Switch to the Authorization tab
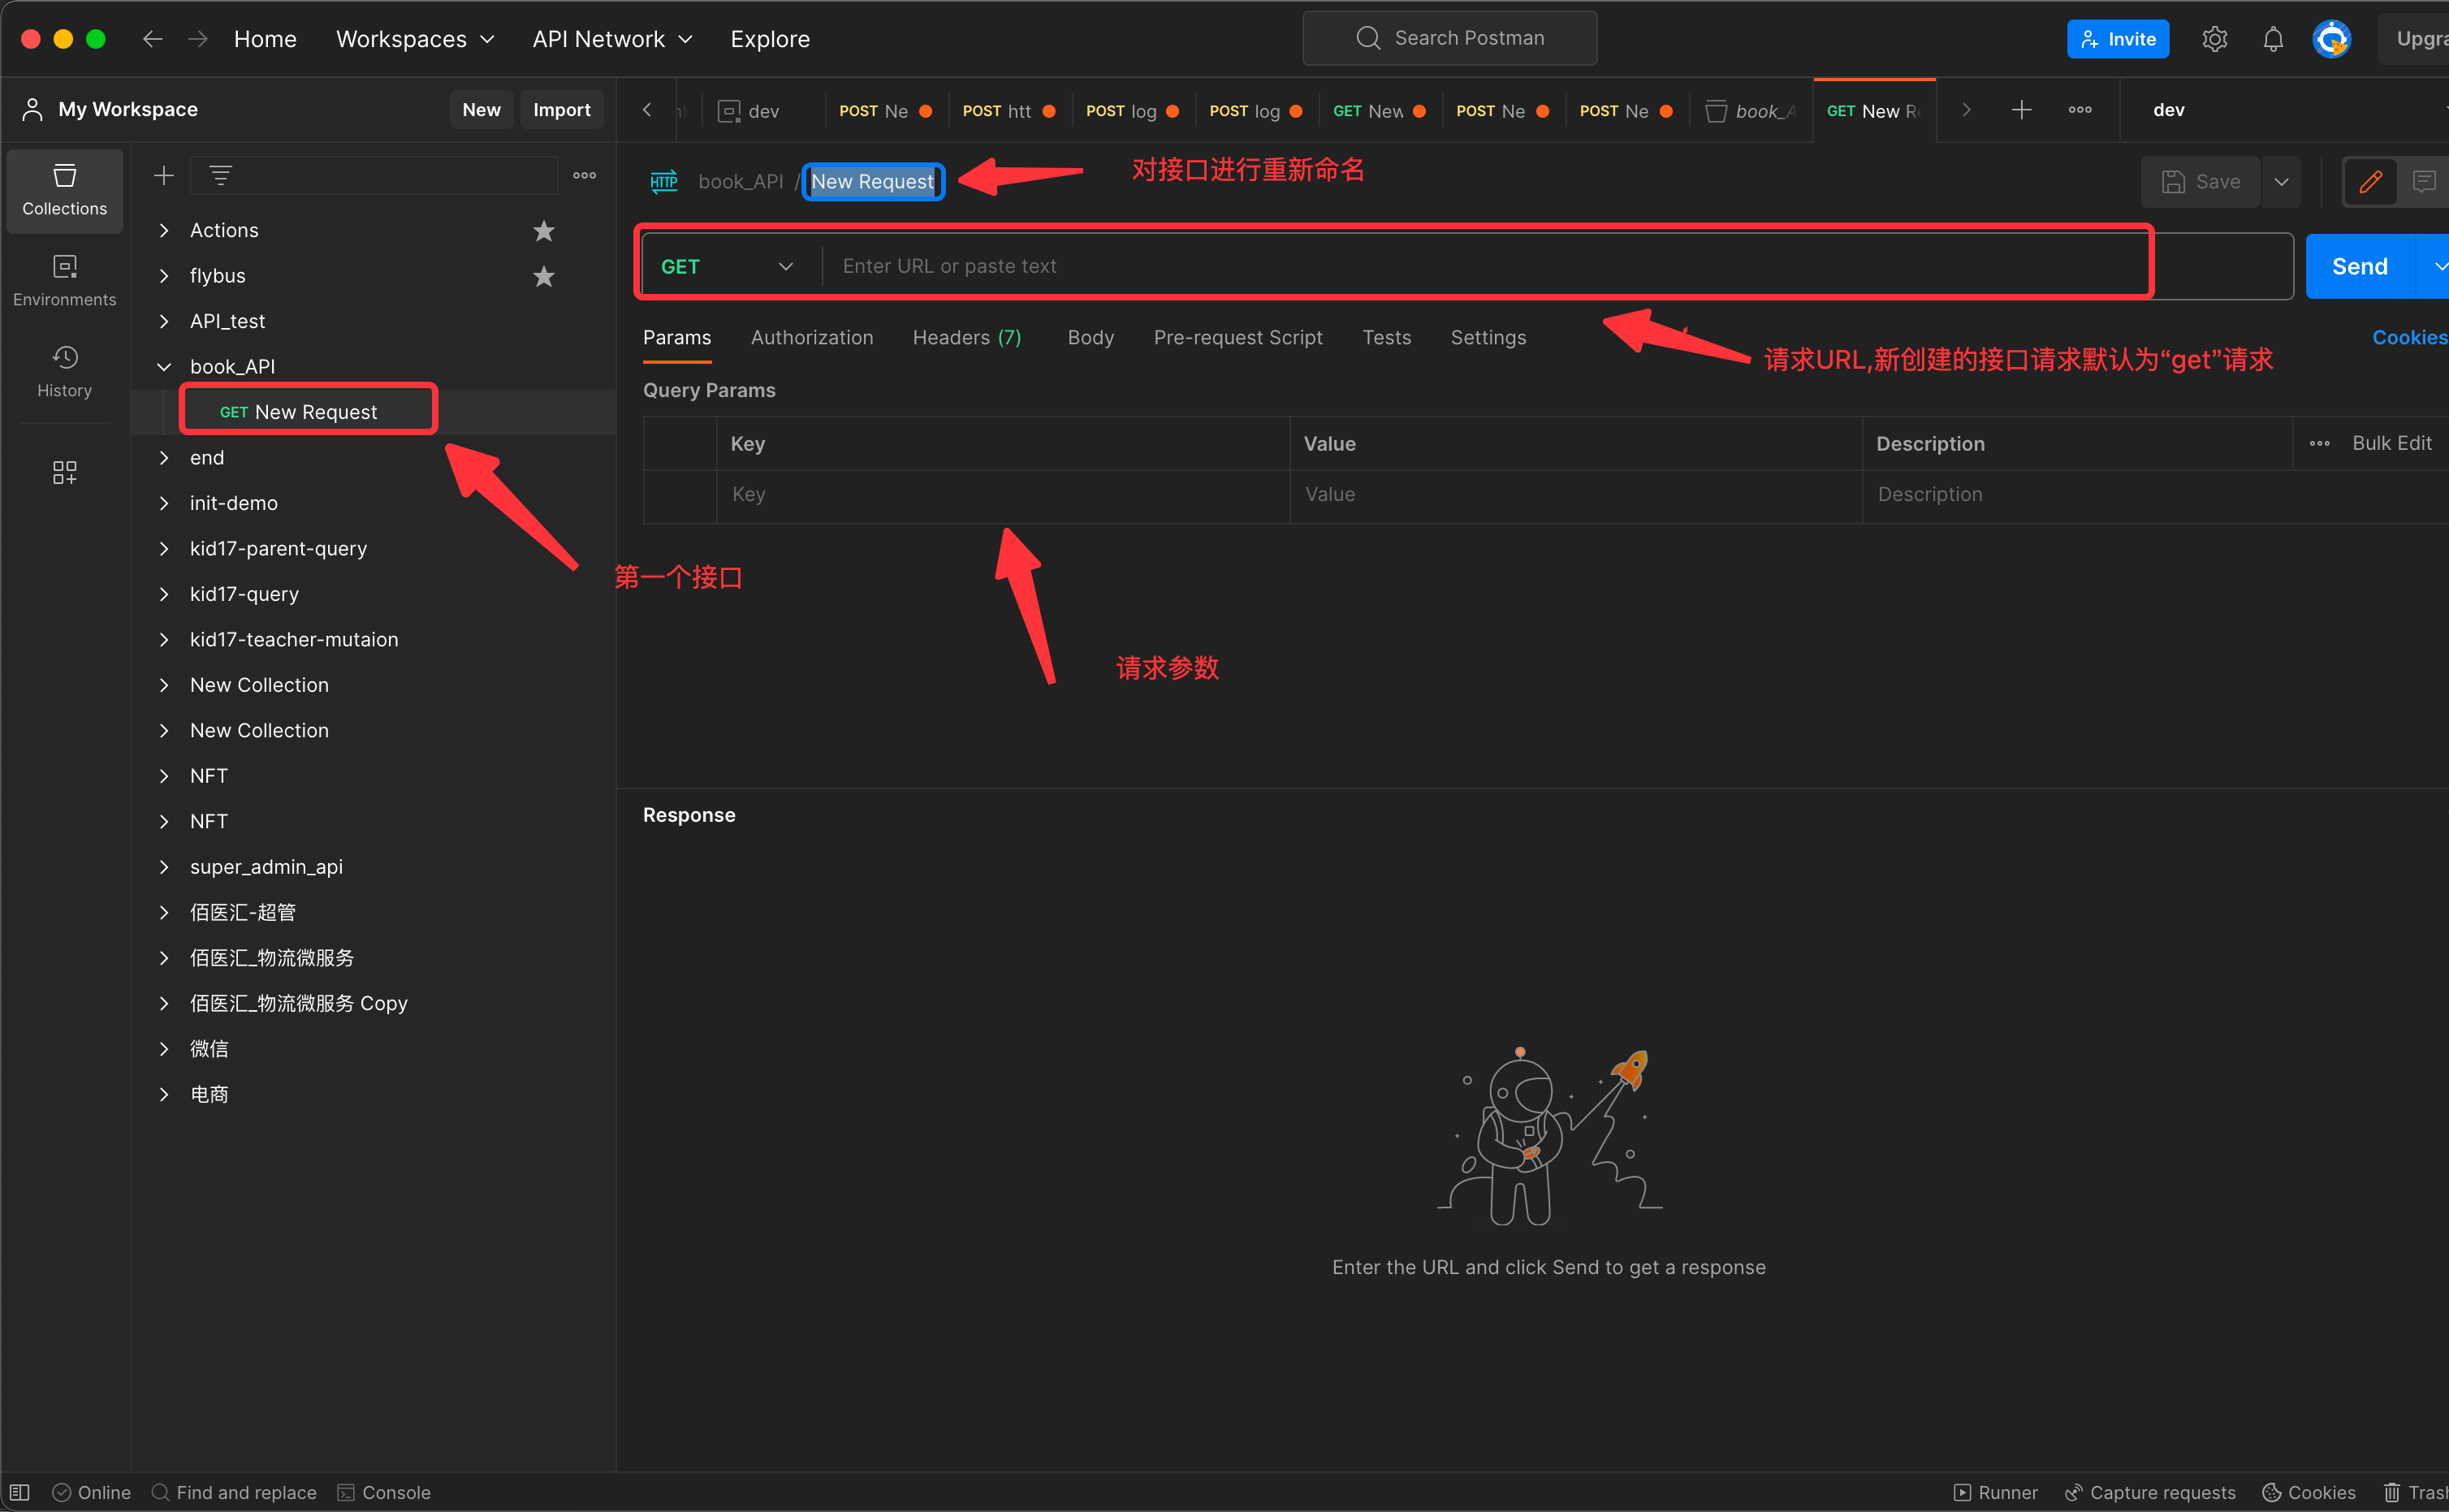The width and height of the screenshot is (2449, 1512). coord(811,338)
